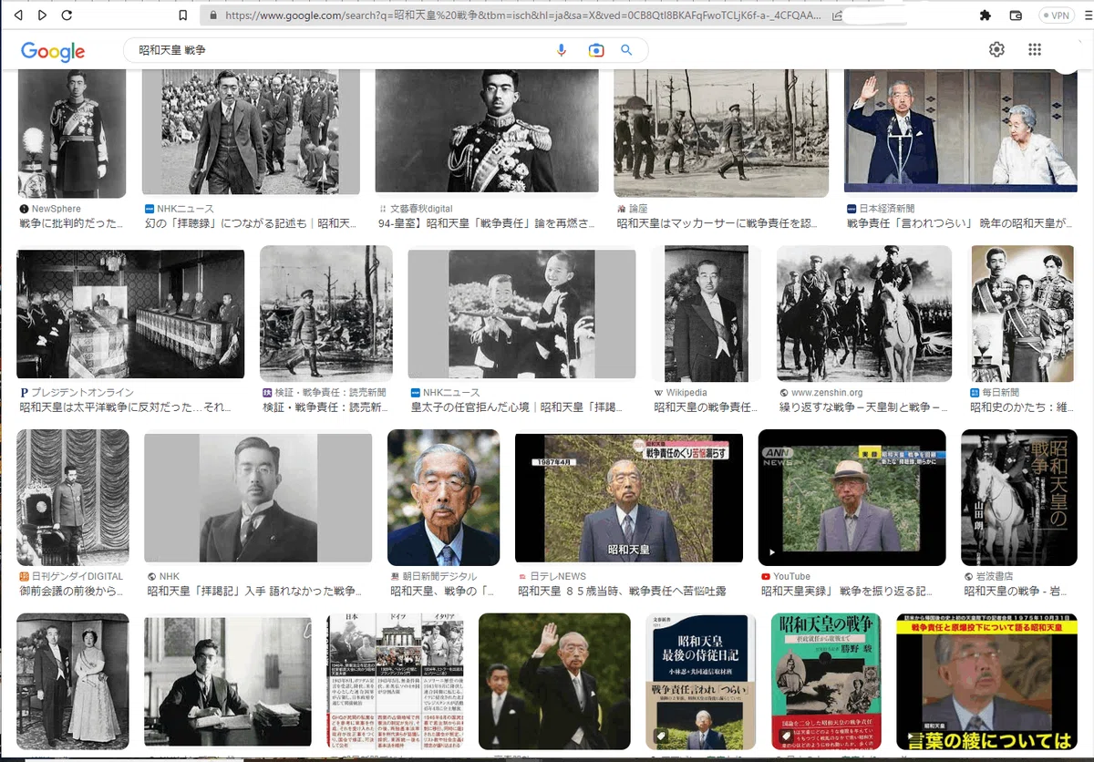
Task: Open Google settings gear icon
Action: 996,50
